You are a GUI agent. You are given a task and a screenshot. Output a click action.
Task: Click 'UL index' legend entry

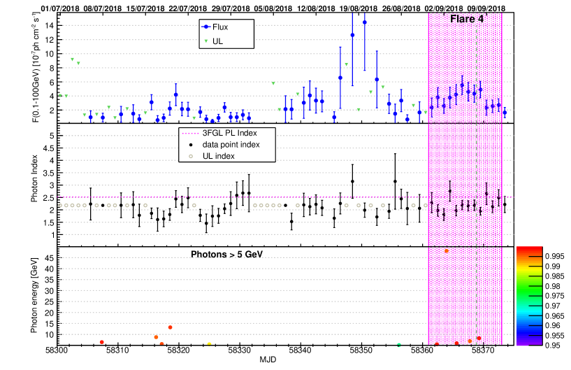pyautogui.click(x=212, y=156)
